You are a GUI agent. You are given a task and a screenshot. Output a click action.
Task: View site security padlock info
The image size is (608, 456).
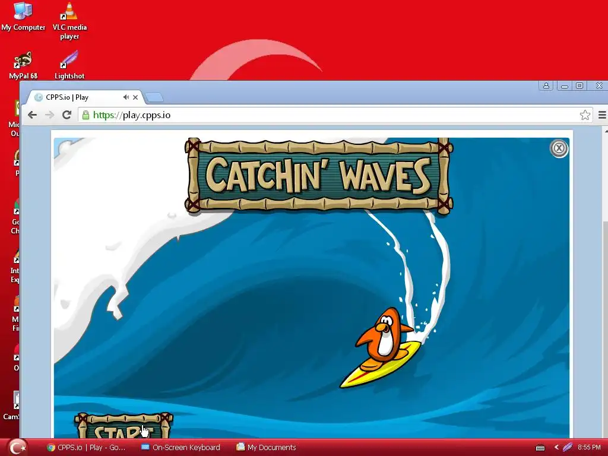tap(85, 115)
